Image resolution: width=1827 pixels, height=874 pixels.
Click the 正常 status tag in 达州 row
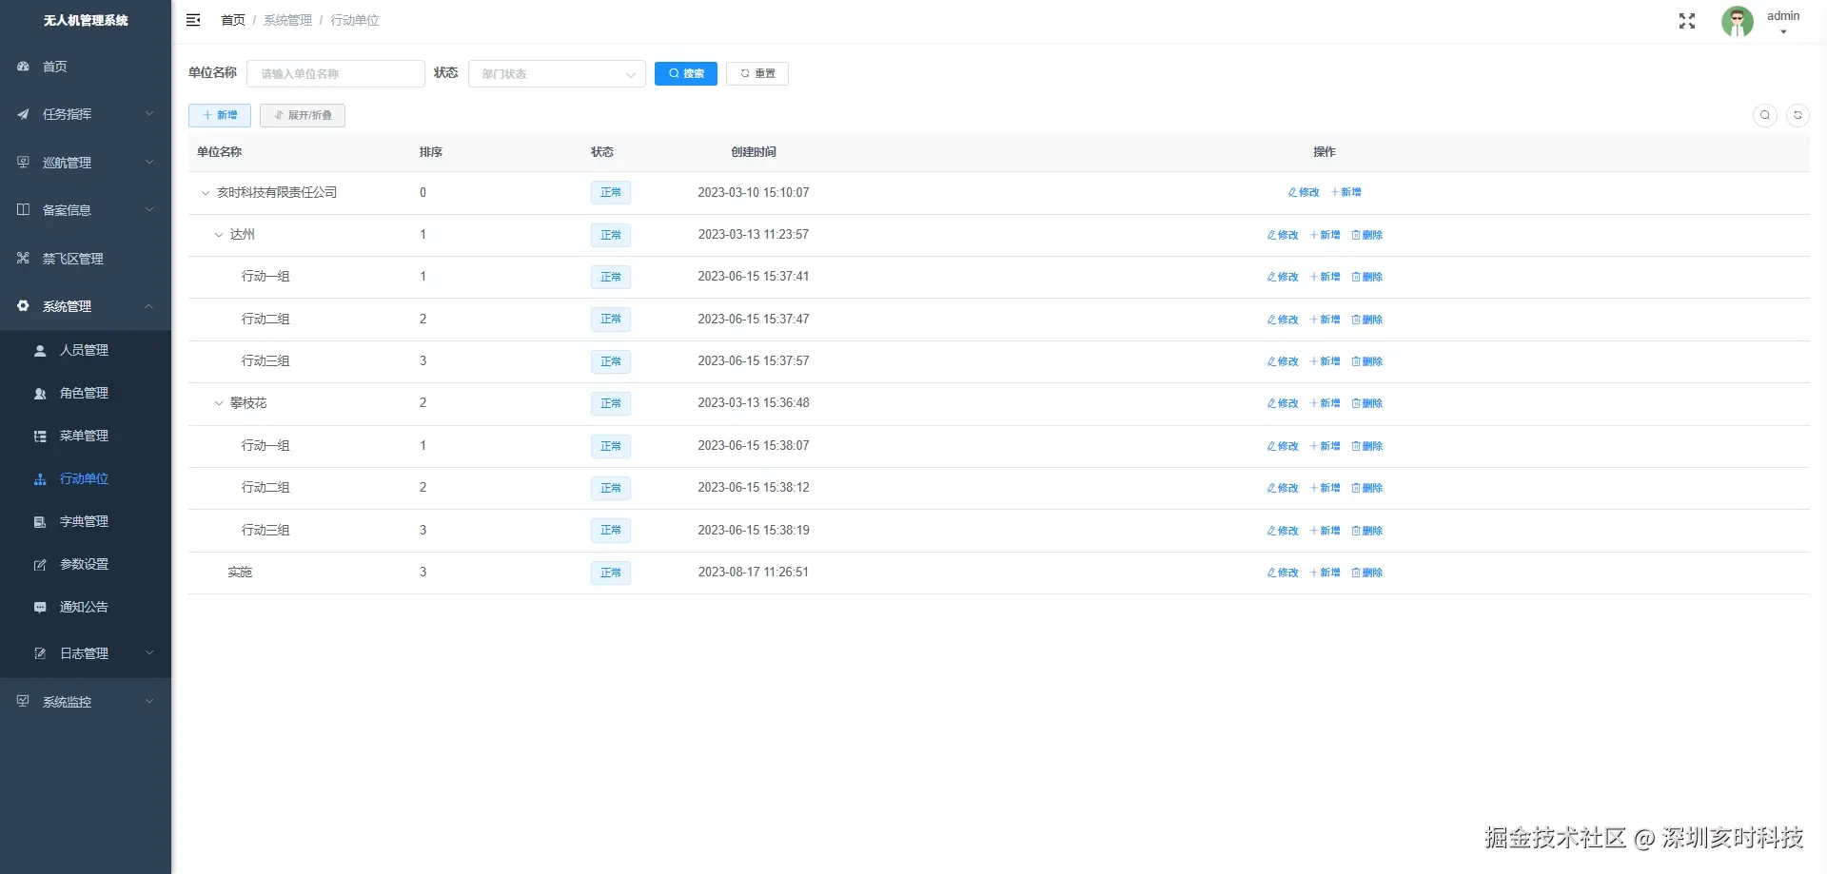(611, 235)
